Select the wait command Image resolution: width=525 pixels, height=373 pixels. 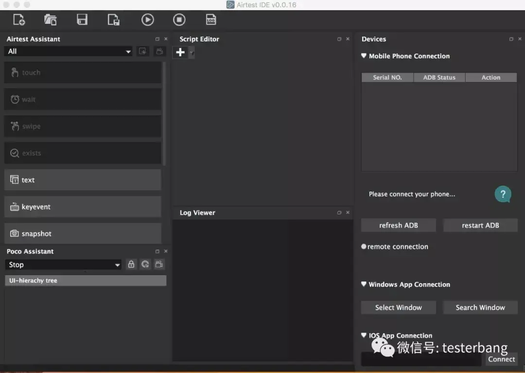tap(83, 99)
